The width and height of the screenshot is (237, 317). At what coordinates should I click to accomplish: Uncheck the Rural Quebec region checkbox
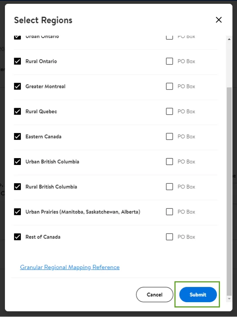pos(17,112)
